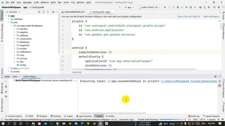Stop the running build red square
This screenshot has height=126, width=225.
[6, 87]
